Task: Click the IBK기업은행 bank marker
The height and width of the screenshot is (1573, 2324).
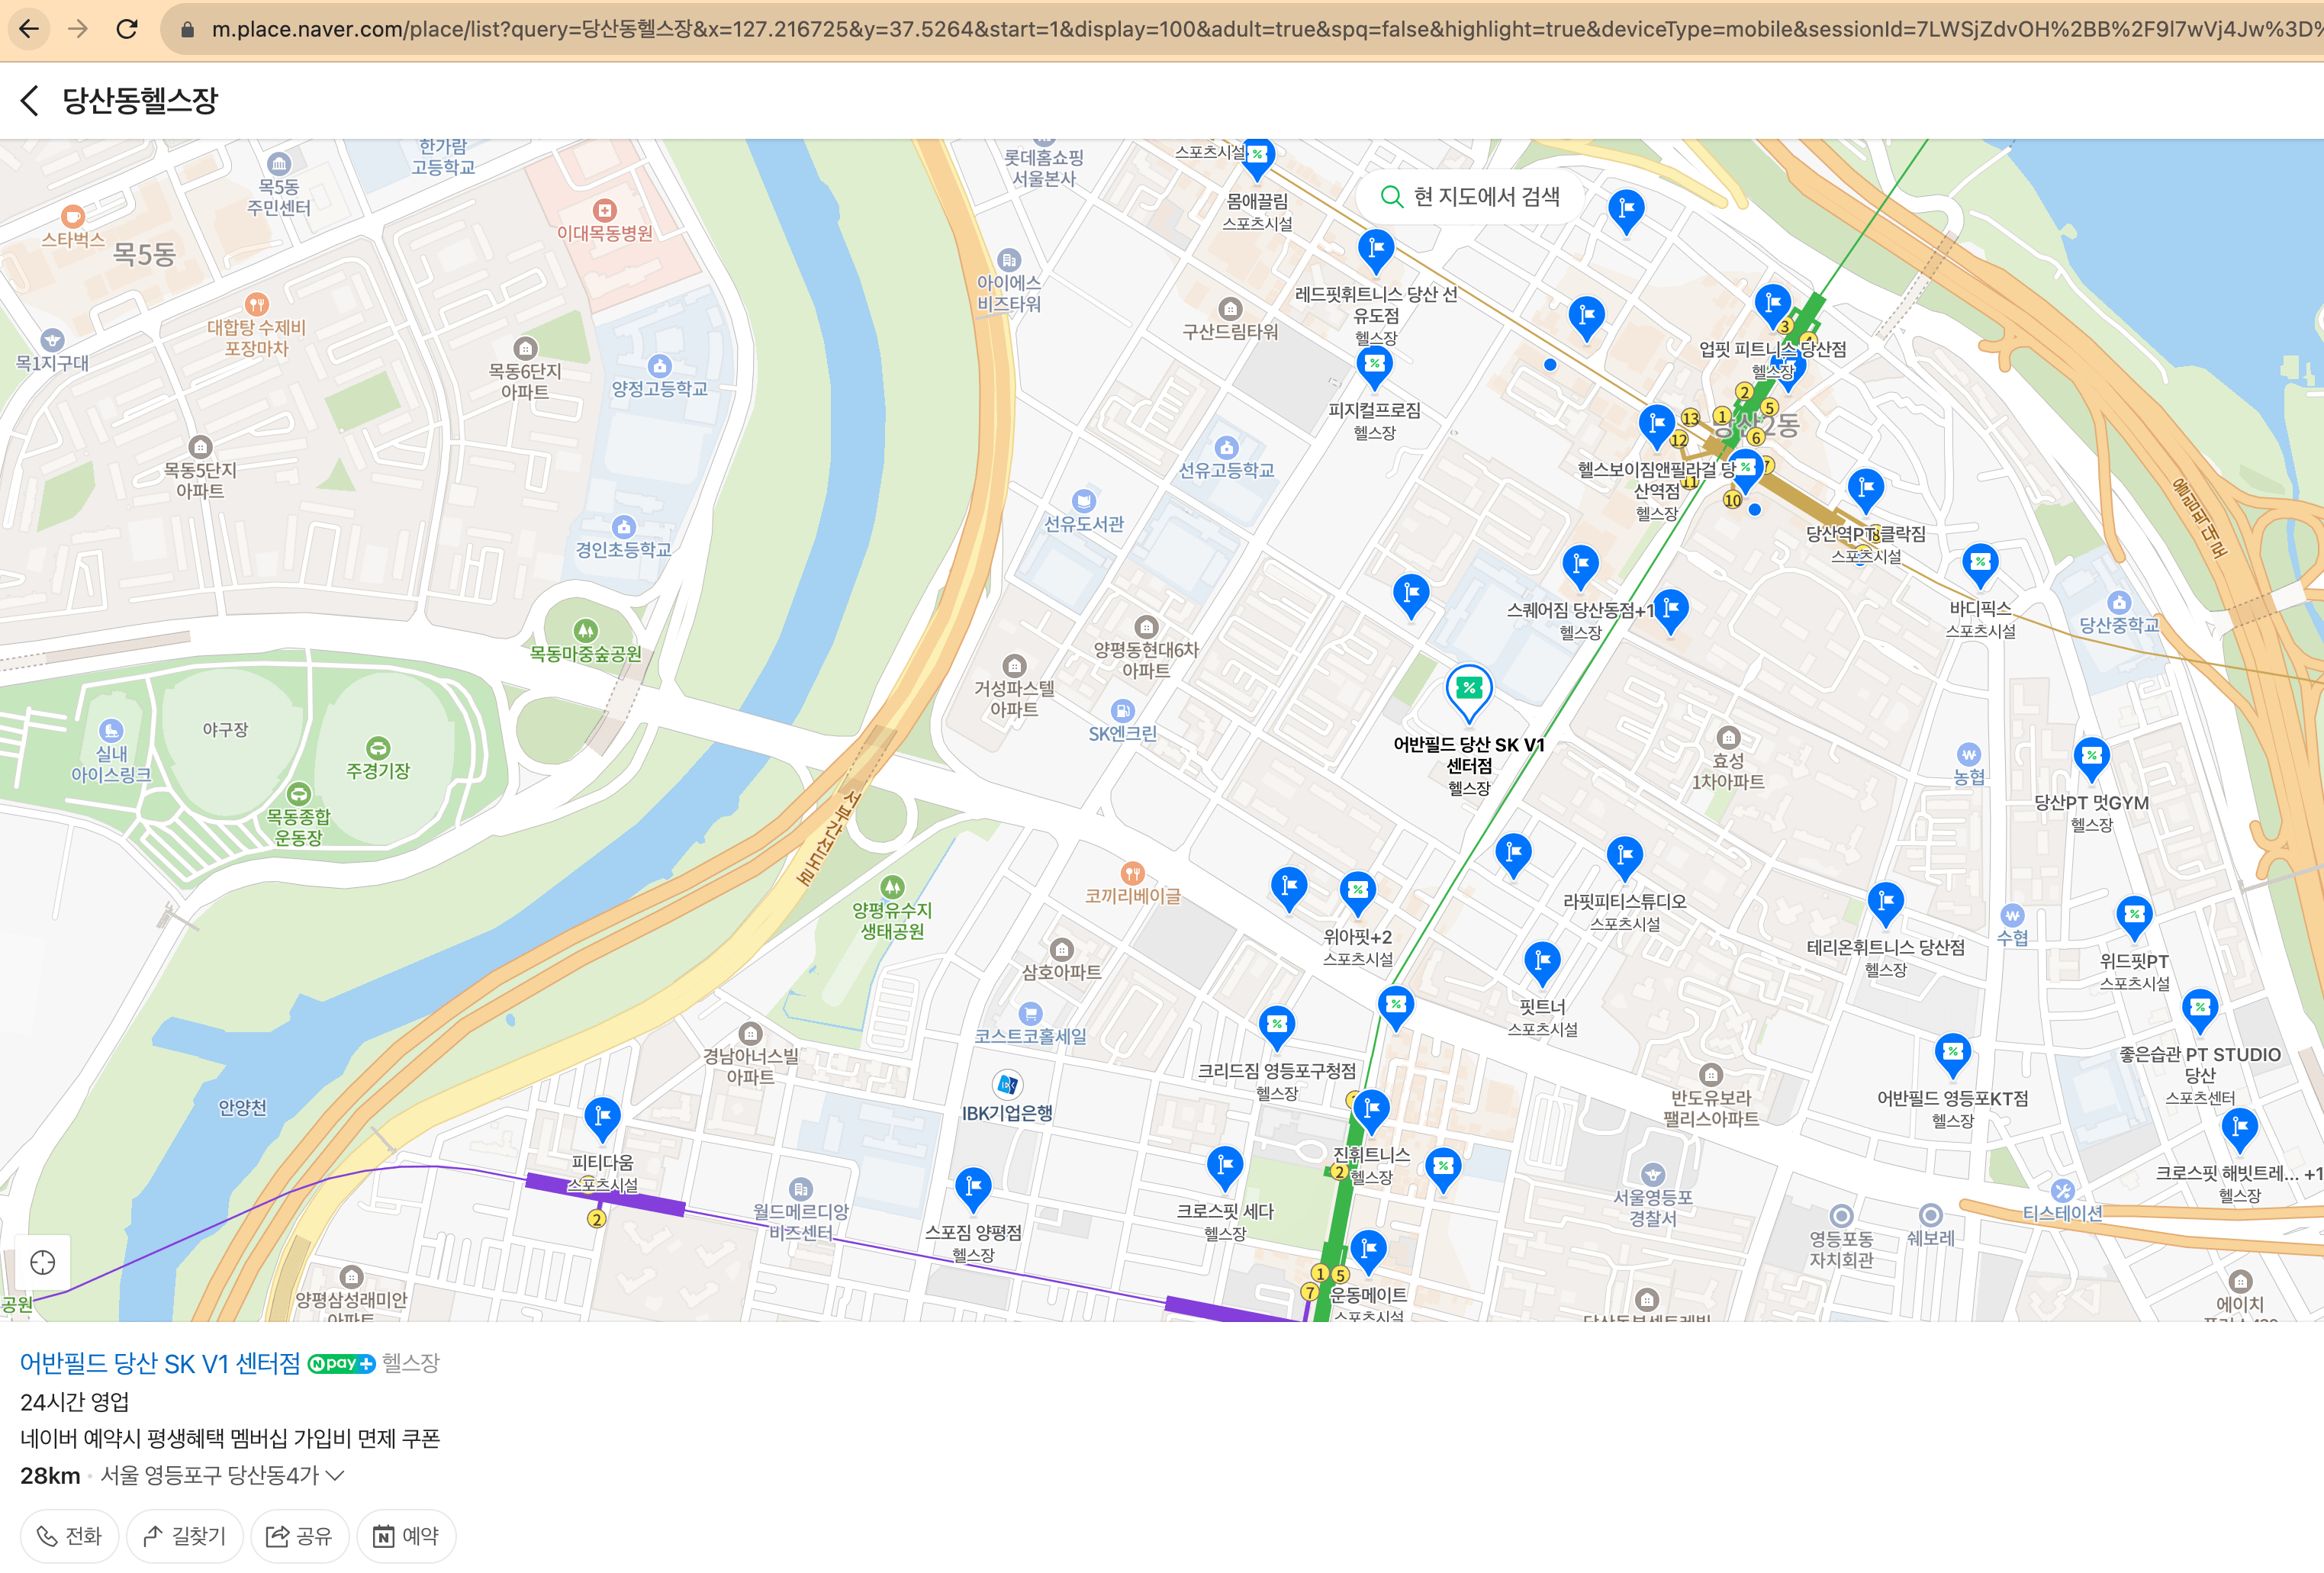Action: (1007, 1085)
